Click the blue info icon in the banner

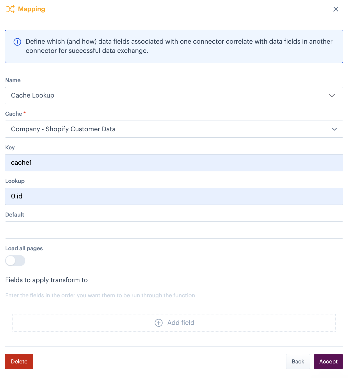pos(17,42)
